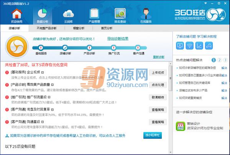Go to page 2 of hot issues
The image size is (230, 155).
coord(219,60)
